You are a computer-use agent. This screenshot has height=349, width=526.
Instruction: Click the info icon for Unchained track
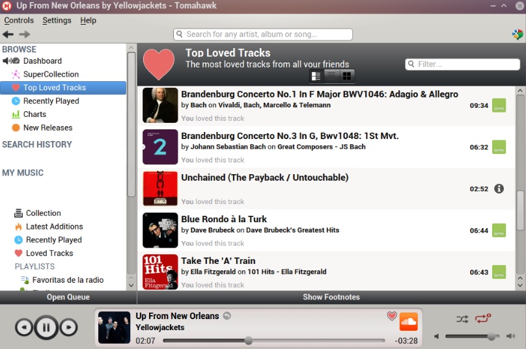[x=499, y=188]
